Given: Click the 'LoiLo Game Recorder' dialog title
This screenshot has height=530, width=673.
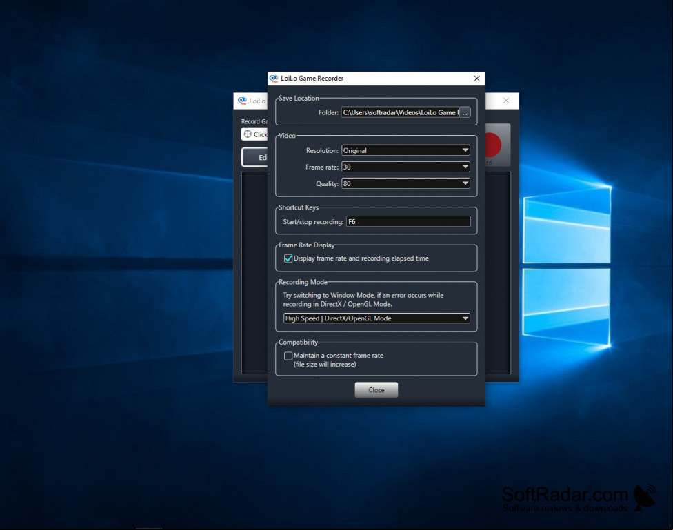Looking at the screenshot, I should 312,78.
